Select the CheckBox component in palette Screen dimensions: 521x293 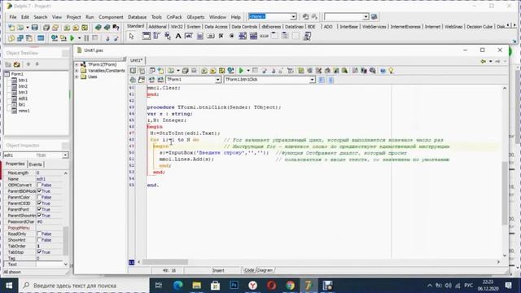pyautogui.click(x=221, y=36)
